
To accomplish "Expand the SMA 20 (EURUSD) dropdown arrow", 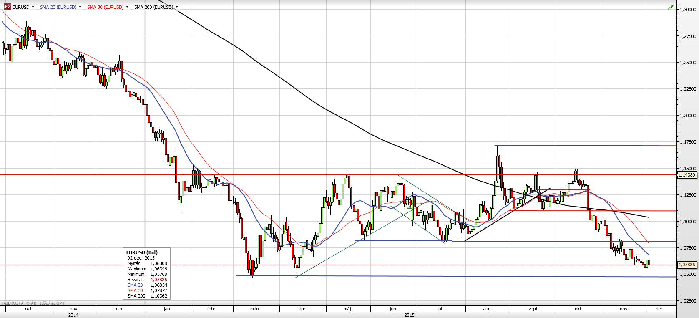I will click(80, 7).
